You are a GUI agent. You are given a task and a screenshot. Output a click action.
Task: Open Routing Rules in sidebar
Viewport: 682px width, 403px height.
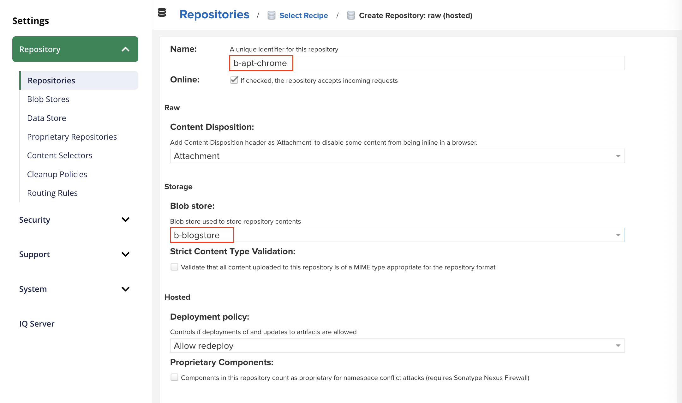click(x=52, y=193)
